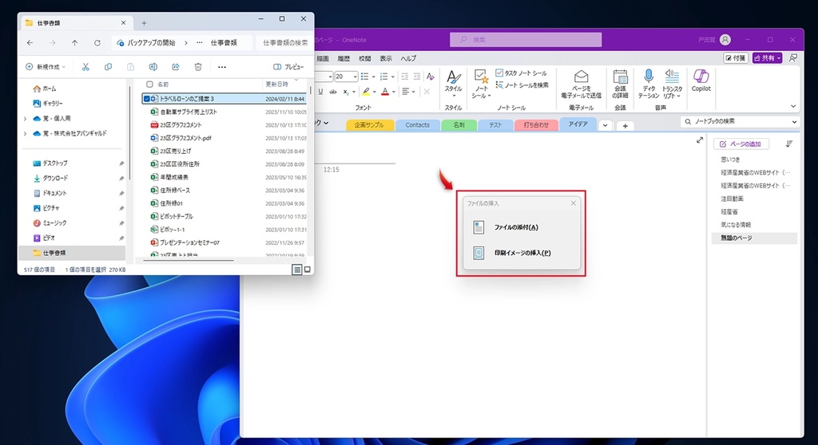
Task: Add a new tab in Explorer
Action: pos(144,23)
